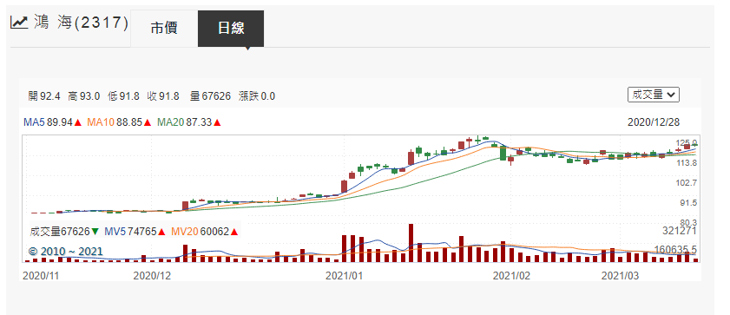
Task: Click the 成交量67626 volume legend
Action: tap(60, 231)
